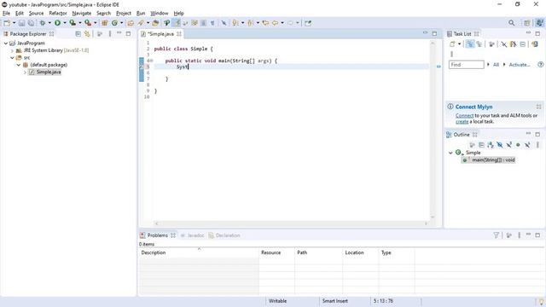546x307 pixels.
Task: Click the New Java Class icon
Action: click(114, 23)
